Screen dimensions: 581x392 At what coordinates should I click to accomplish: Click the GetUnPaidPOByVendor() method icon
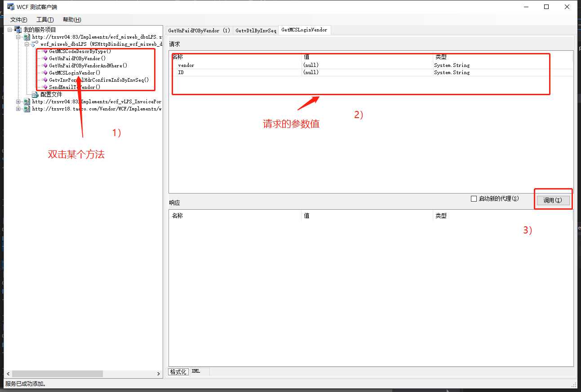click(x=45, y=58)
